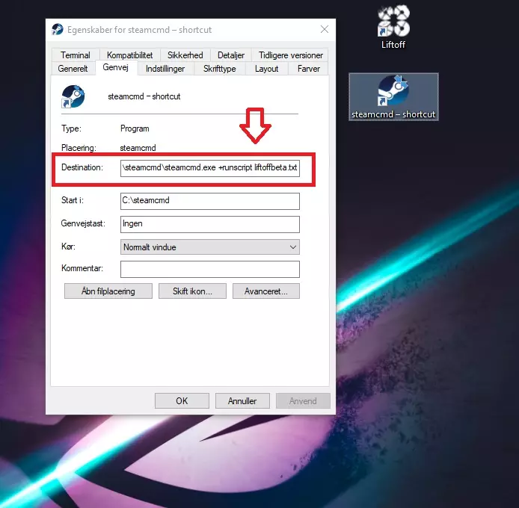This screenshot has height=508, width=519.
Task: Select the Genvej tab
Action: tap(115, 67)
